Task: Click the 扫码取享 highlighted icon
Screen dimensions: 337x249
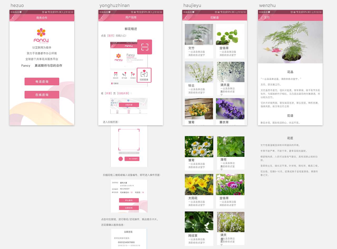Action: coord(144,75)
